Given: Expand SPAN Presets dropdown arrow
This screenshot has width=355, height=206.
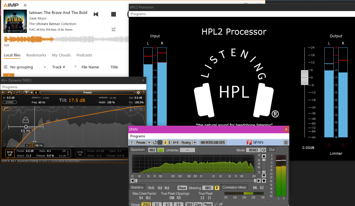Looking at the screenshot, I should pyautogui.click(x=149, y=143).
